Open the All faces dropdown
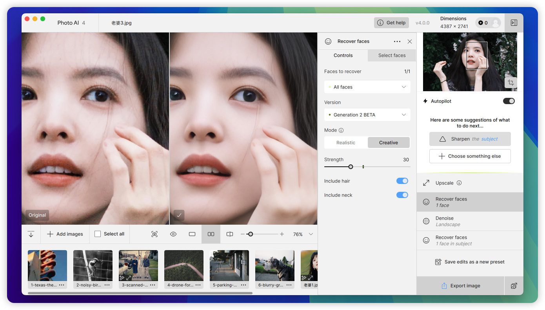This screenshot has height=310, width=545. coord(367,87)
